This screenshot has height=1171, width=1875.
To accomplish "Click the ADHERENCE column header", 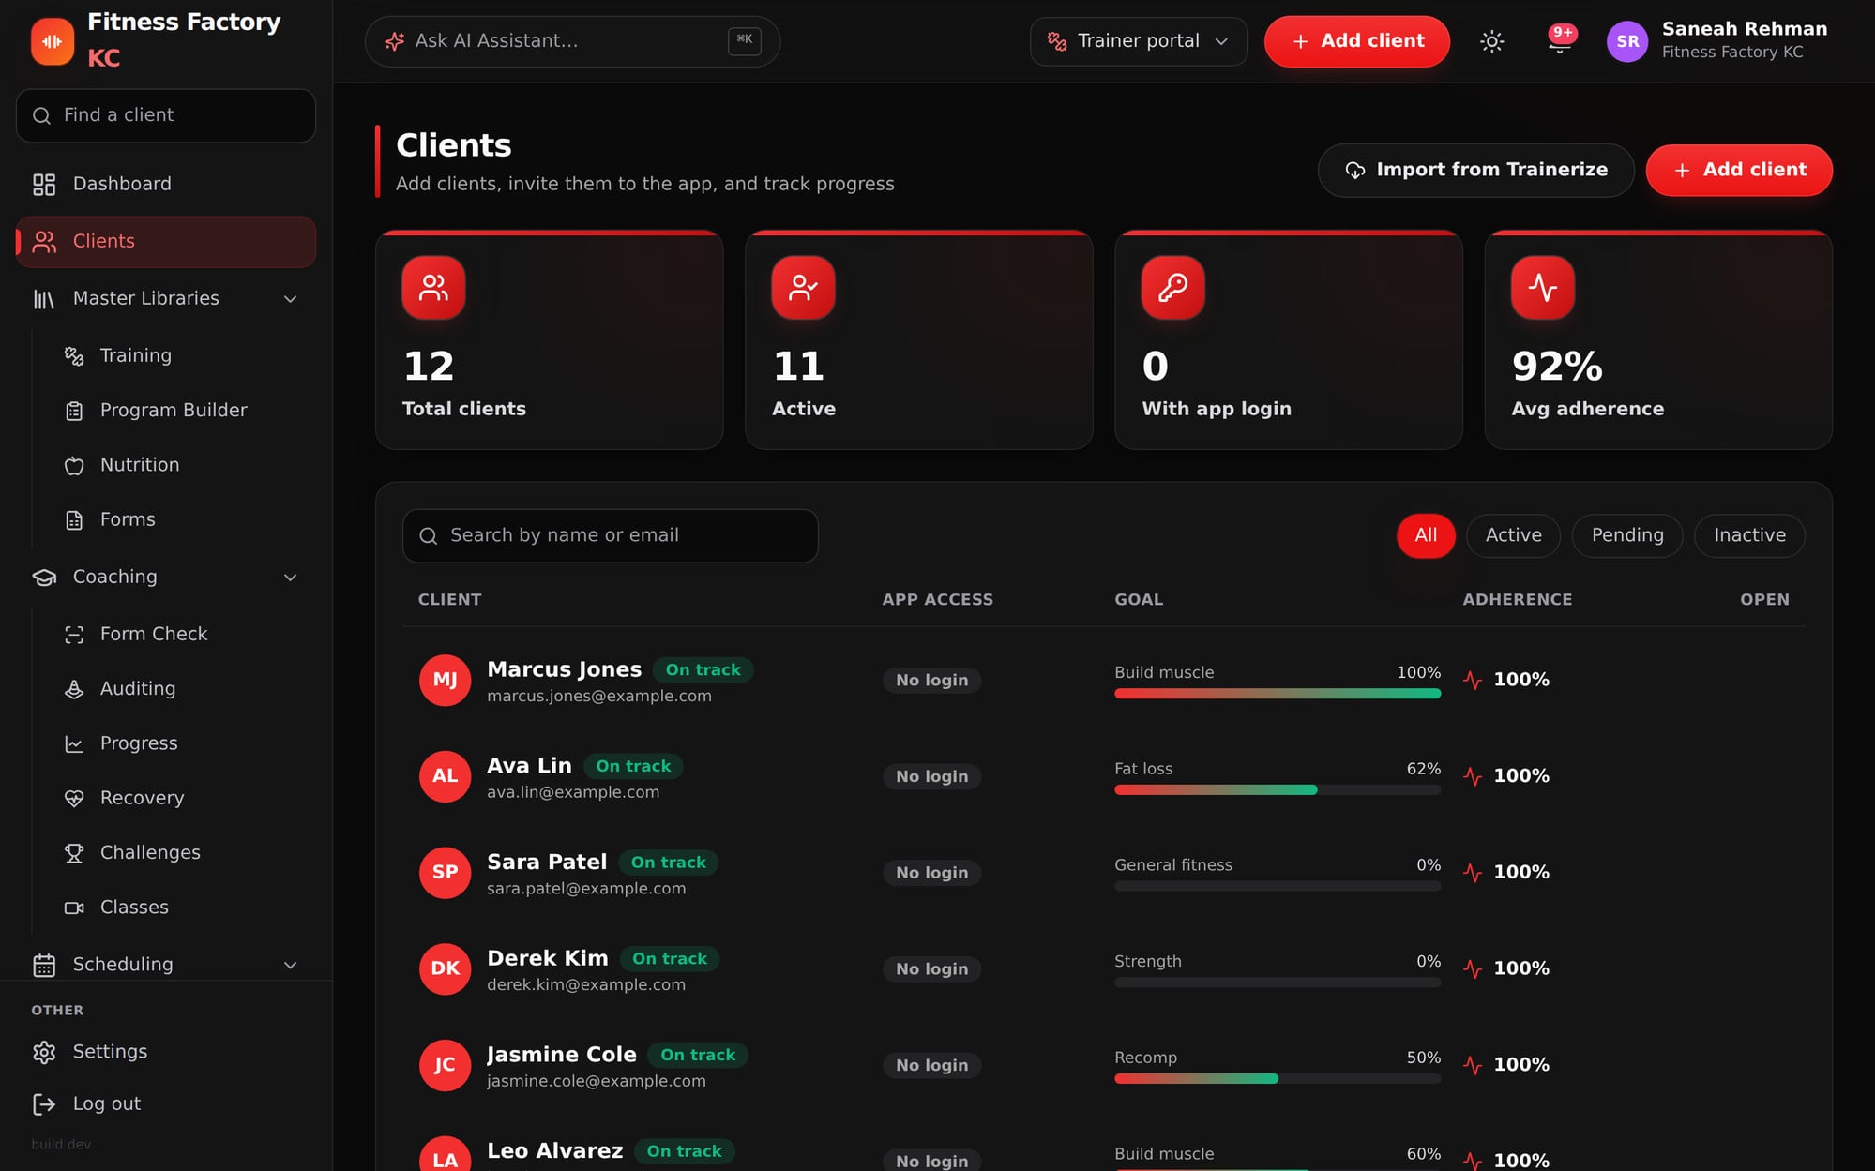I will tap(1518, 600).
